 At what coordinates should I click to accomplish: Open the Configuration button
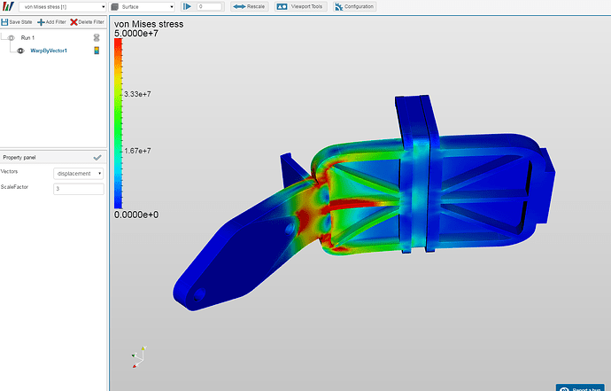[x=354, y=6]
